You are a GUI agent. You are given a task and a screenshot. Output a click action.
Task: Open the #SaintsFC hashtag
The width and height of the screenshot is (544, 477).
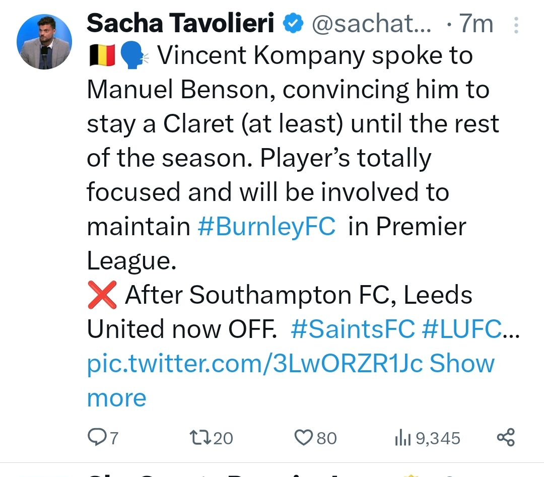(353, 329)
